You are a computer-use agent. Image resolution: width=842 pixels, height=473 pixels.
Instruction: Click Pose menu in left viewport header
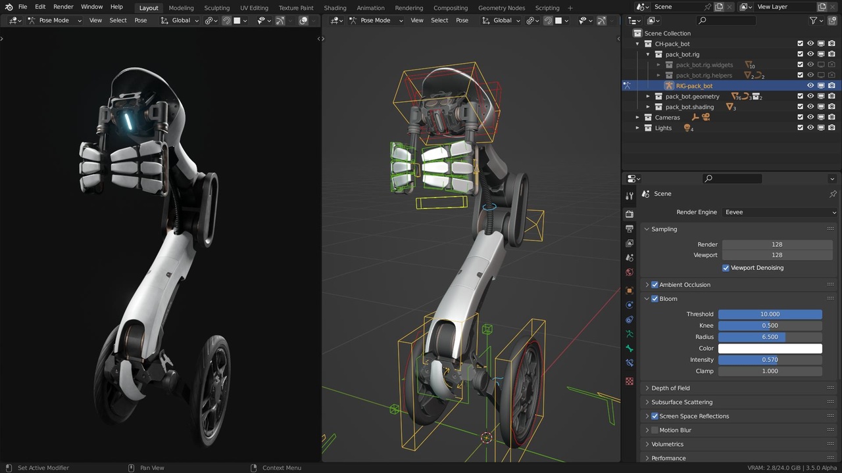click(141, 20)
